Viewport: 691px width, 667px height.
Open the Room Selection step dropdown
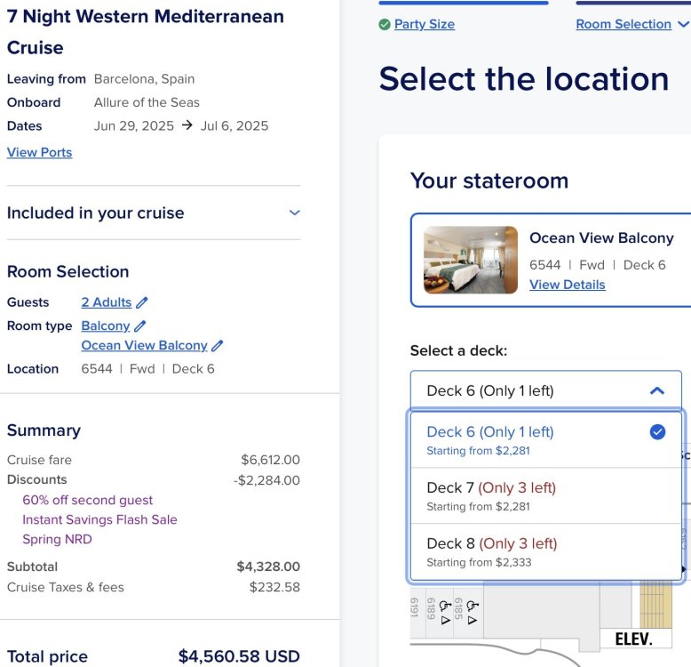pyautogui.click(x=633, y=24)
